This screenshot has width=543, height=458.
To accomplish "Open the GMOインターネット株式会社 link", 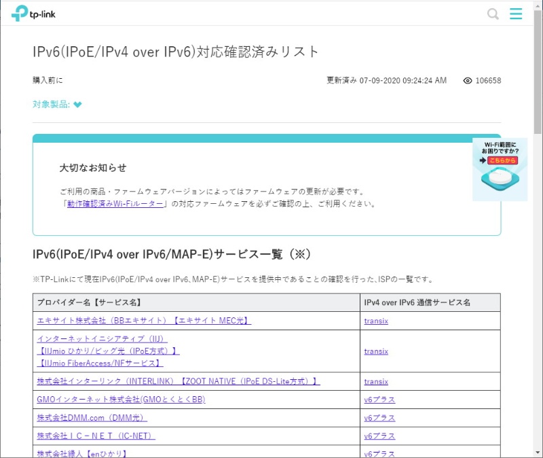I will click(x=122, y=400).
